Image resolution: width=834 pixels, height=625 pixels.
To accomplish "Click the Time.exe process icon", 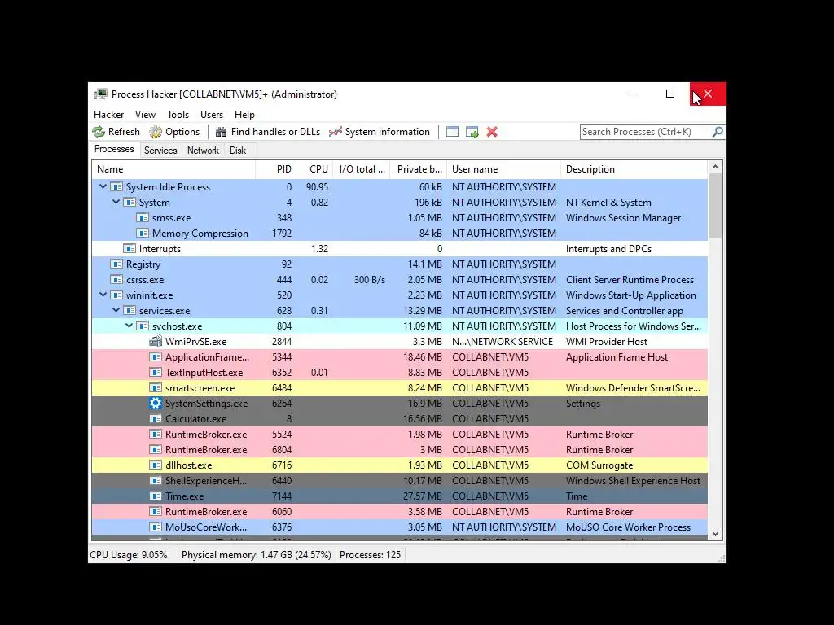I will point(156,496).
